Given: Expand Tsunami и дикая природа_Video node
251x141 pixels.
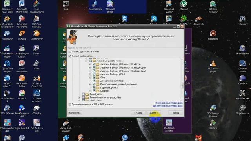Looking at the screenshot, I should tap(79, 98).
